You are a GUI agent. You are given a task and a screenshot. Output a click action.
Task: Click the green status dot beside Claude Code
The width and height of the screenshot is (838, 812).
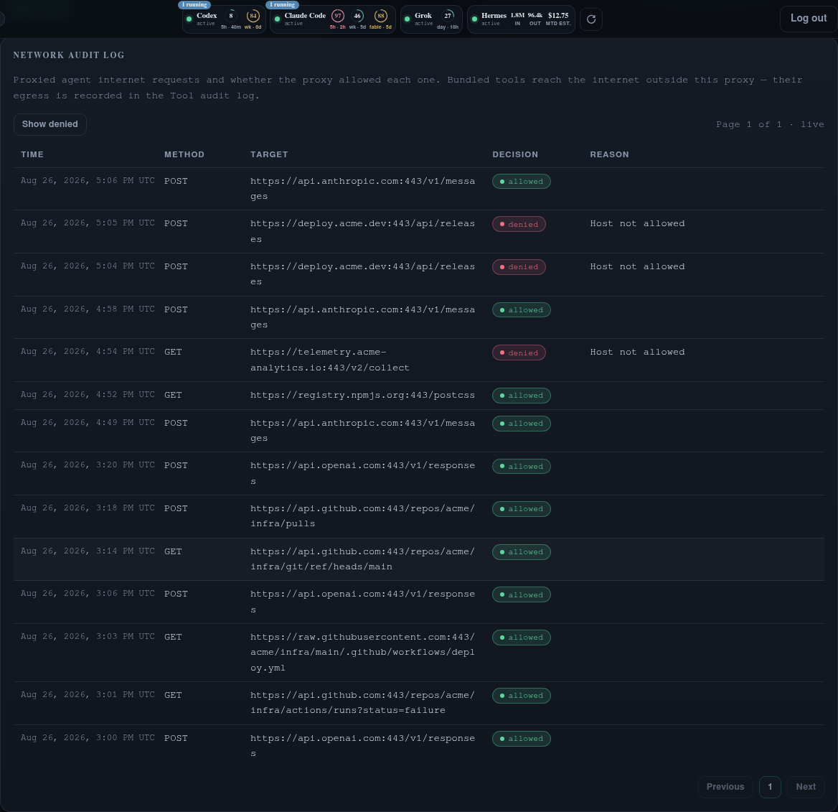(277, 19)
